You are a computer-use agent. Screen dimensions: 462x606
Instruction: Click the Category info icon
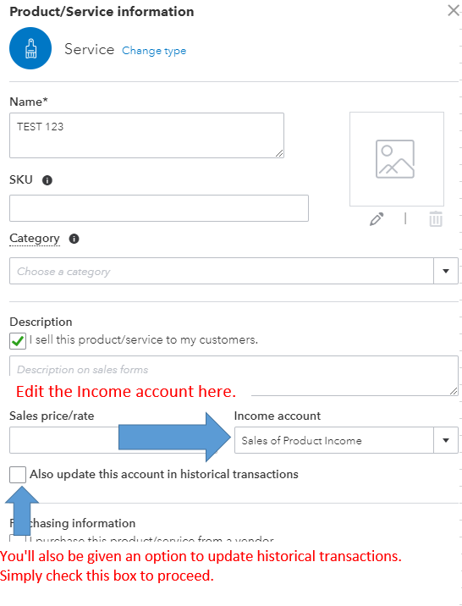point(74,239)
